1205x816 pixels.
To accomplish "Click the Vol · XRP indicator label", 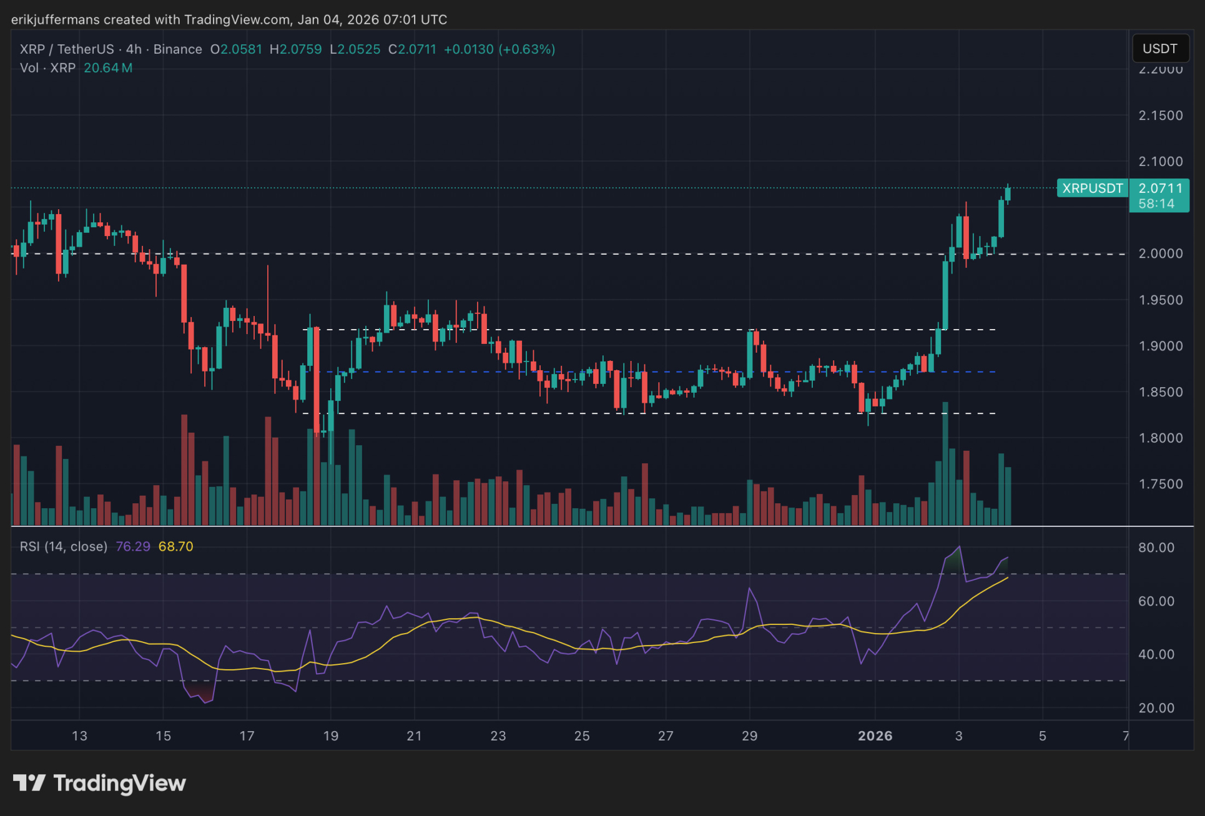I will point(47,68).
